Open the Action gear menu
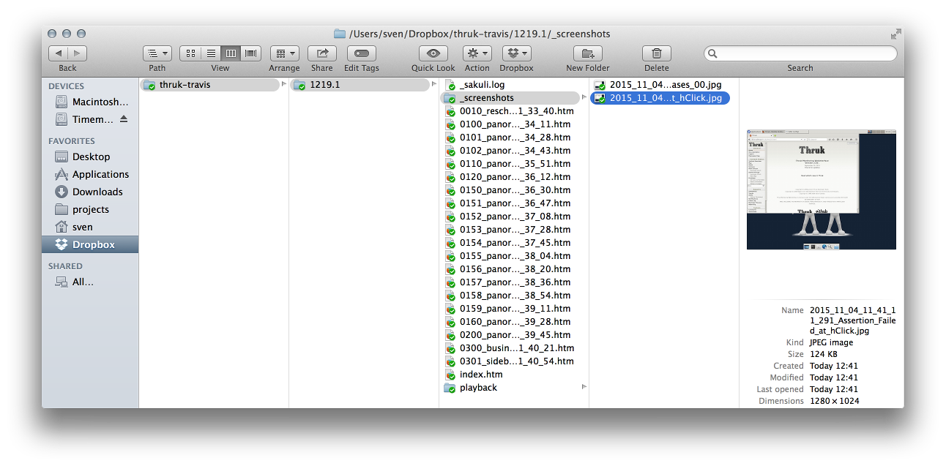Image resolution: width=946 pixels, height=466 pixels. point(477,53)
